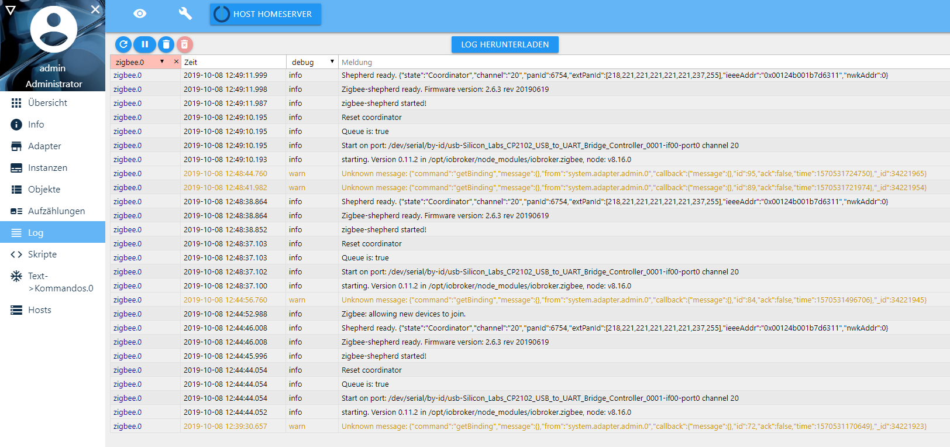This screenshot has height=447, width=950.
Task: Click 'Zigbee: allowing new devices to join.' message
Action: (x=404, y=314)
